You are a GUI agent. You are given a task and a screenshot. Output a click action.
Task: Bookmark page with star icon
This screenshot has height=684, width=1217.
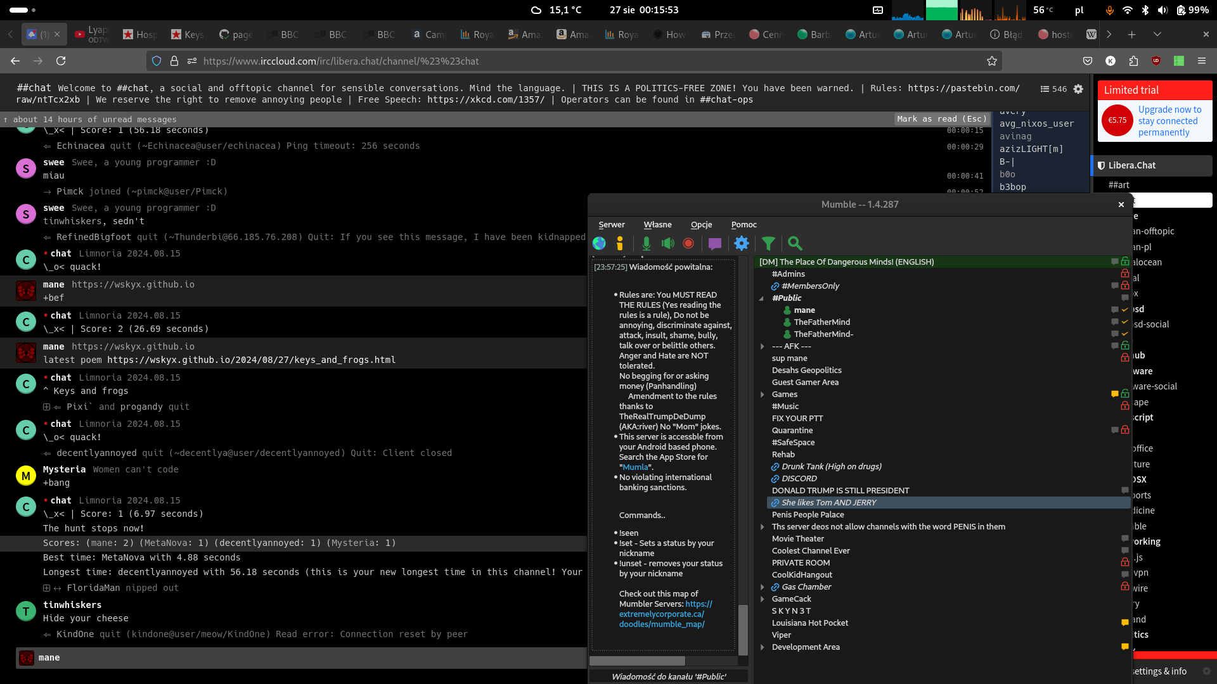coord(992,61)
